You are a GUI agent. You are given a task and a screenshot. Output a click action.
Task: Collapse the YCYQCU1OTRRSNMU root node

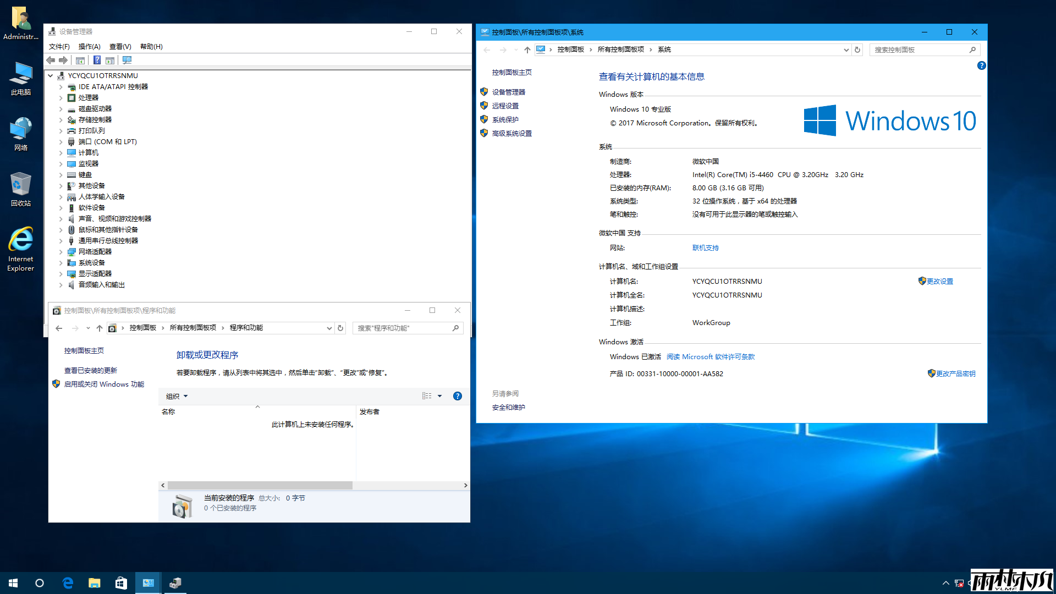point(51,76)
